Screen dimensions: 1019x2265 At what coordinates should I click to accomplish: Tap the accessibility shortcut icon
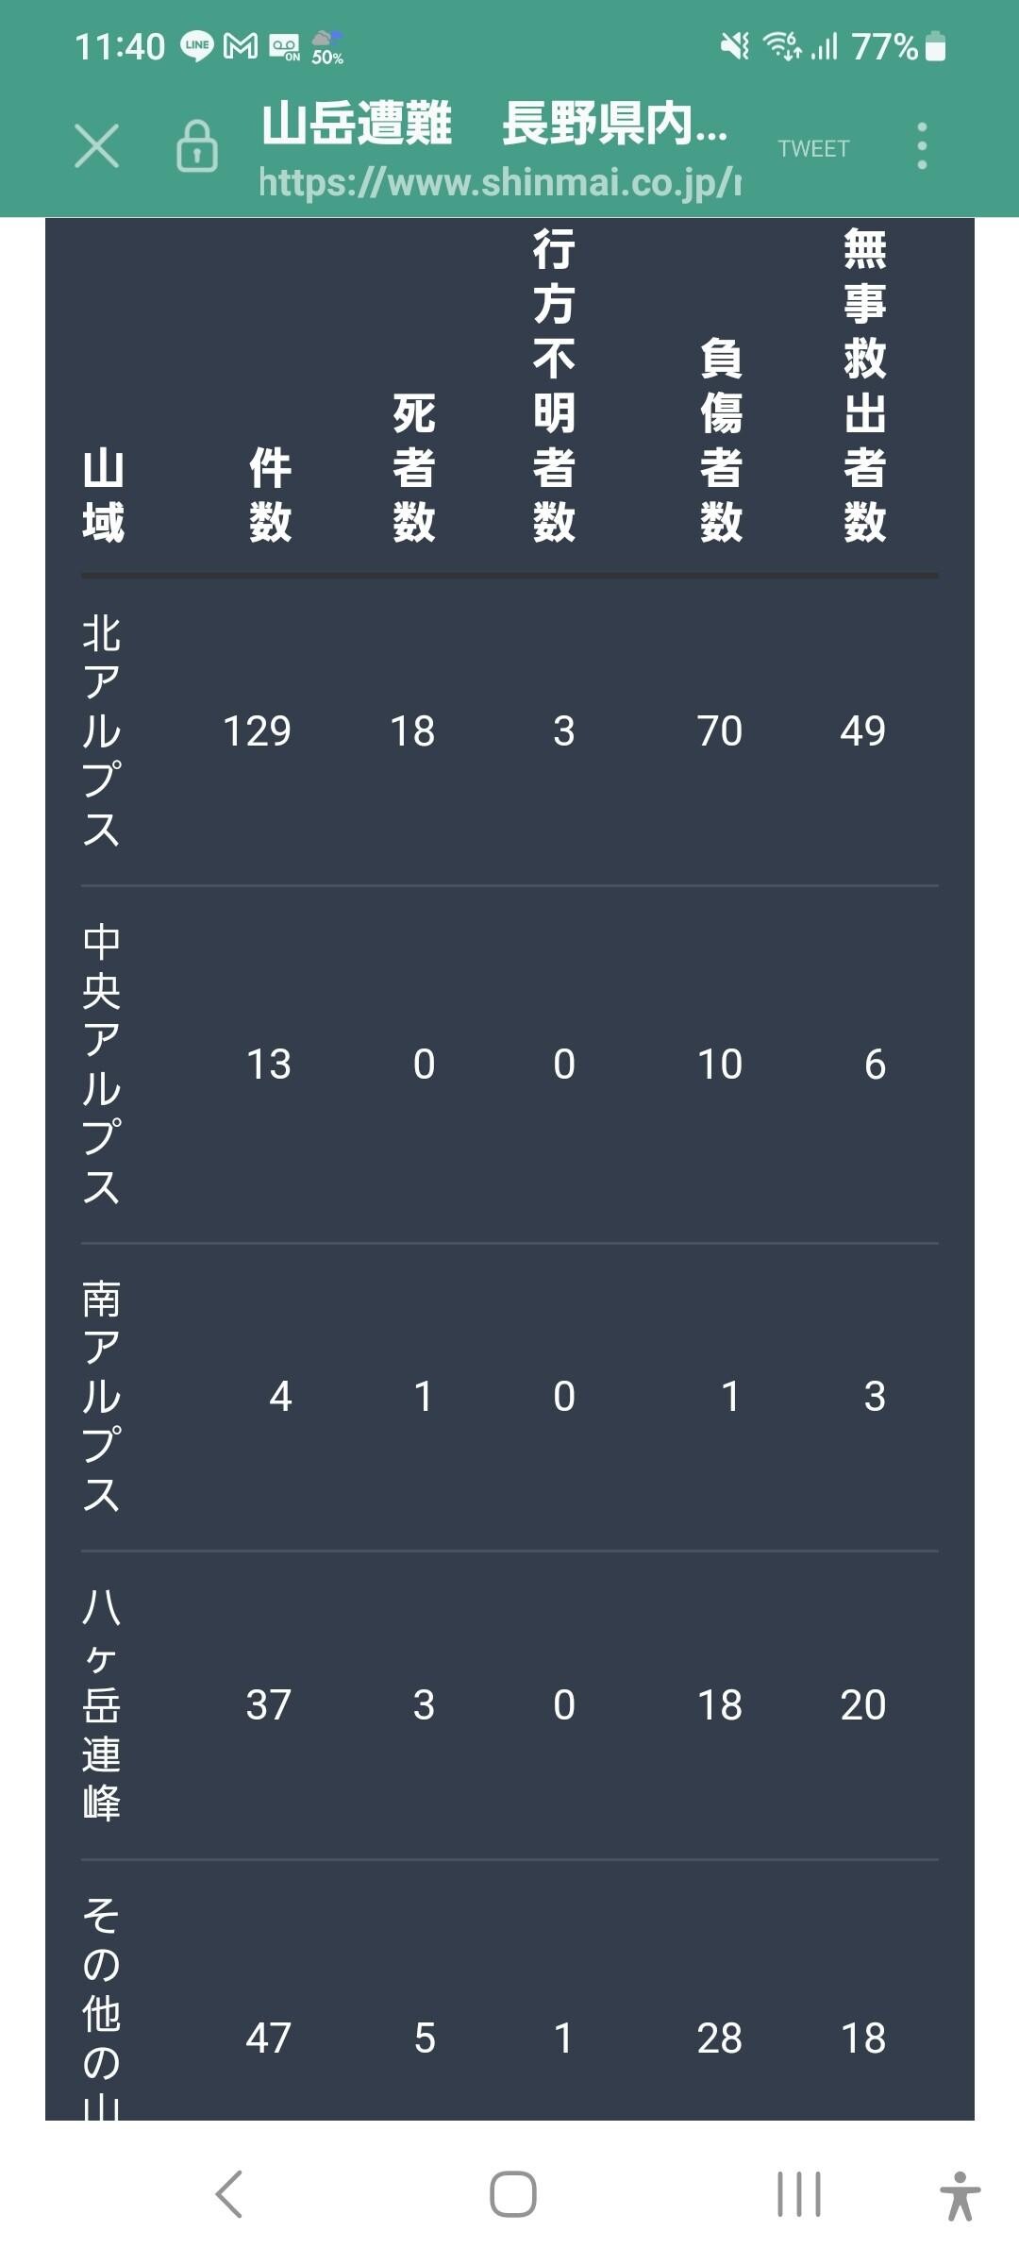pyautogui.click(x=960, y=2195)
